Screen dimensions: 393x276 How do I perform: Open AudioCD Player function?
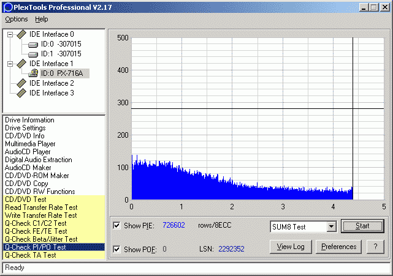[28, 152]
